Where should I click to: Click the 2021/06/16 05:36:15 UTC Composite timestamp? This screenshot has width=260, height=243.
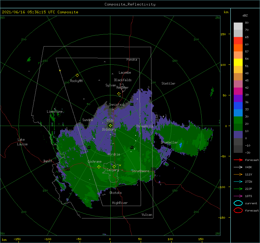pyautogui.click(x=40, y=12)
